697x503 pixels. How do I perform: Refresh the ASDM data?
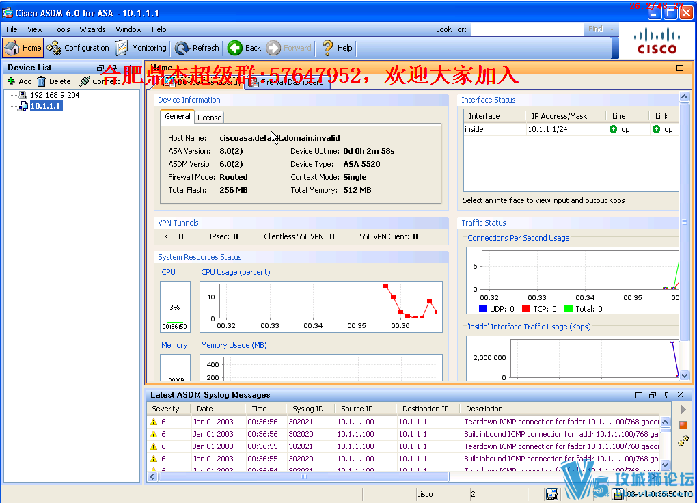tap(197, 48)
